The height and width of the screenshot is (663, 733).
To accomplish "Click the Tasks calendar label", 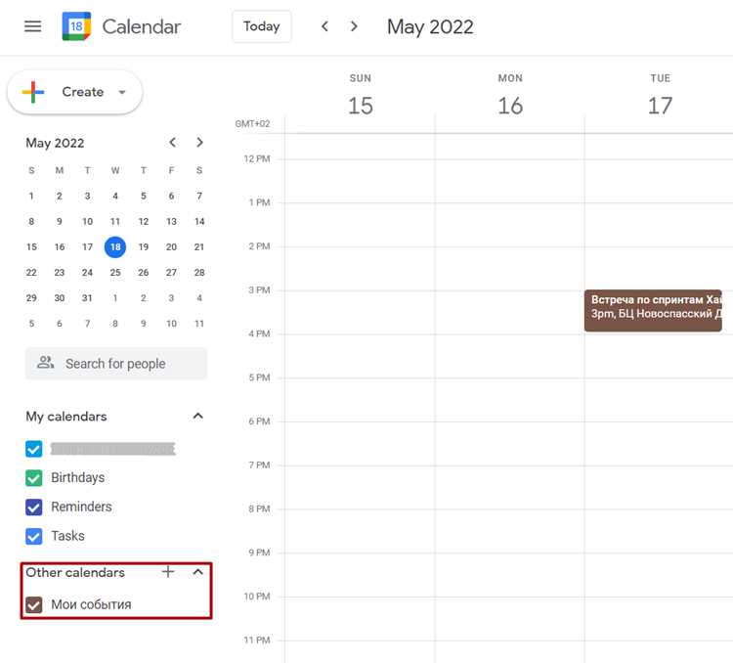I will point(67,536).
